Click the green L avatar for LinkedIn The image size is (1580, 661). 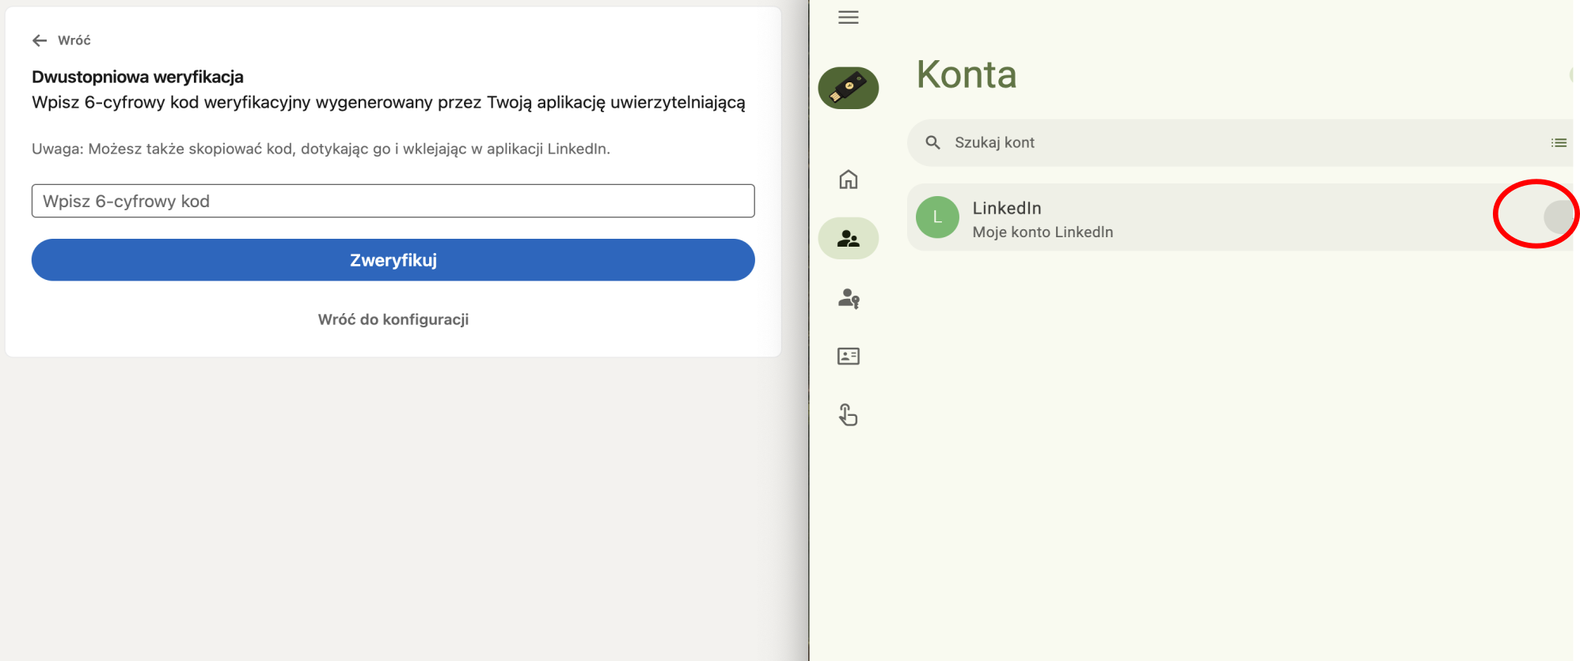(x=937, y=217)
